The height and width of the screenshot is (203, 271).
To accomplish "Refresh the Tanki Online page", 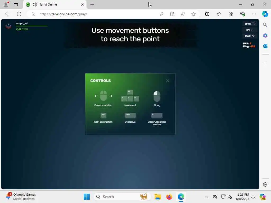I will tap(19, 14).
